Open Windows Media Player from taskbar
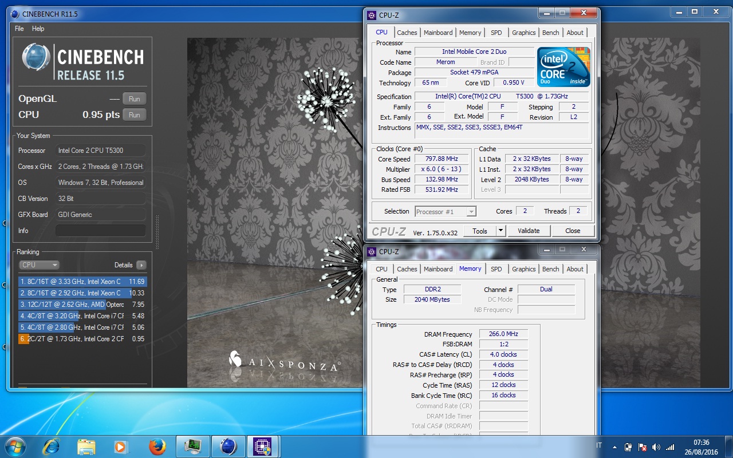Screen dimensions: 733x458 click(120, 446)
